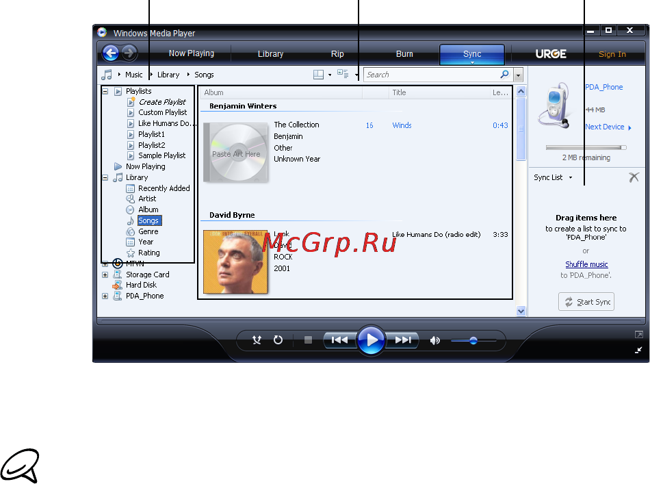This screenshot has width=650, height=484.
Task: Switch to the Library tab
Action: (x=270, y=54)
